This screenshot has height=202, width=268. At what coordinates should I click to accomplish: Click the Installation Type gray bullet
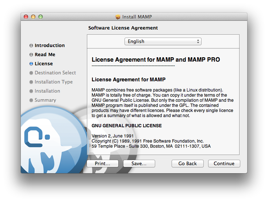[x=31, y=82]
